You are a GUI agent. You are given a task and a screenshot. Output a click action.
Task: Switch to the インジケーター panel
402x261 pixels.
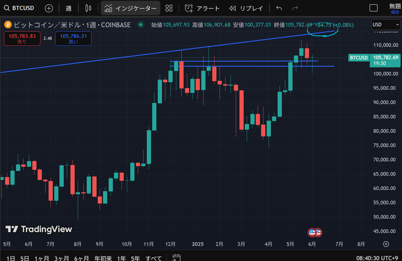point(130,8)
